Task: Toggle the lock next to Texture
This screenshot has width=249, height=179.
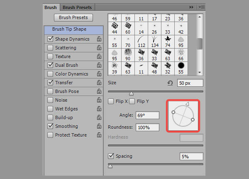Action: point(99,56)
